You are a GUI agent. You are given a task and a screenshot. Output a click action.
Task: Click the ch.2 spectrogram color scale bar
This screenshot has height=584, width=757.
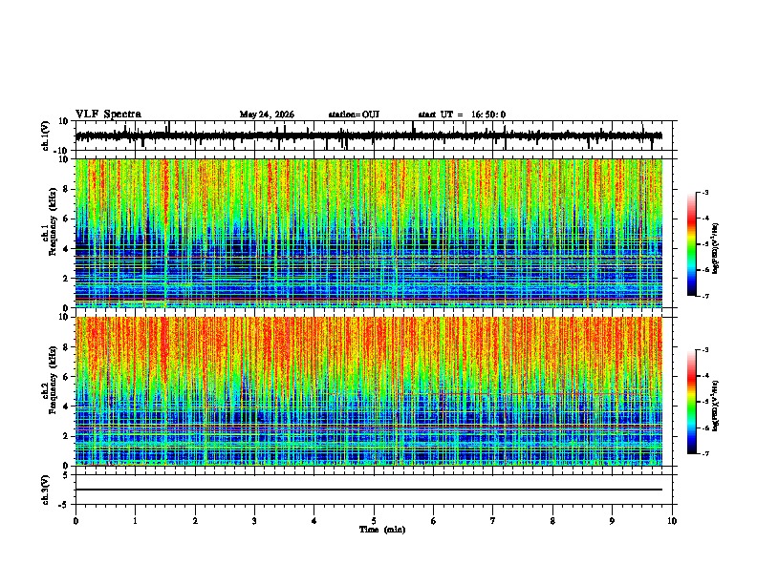pos(692,402)
